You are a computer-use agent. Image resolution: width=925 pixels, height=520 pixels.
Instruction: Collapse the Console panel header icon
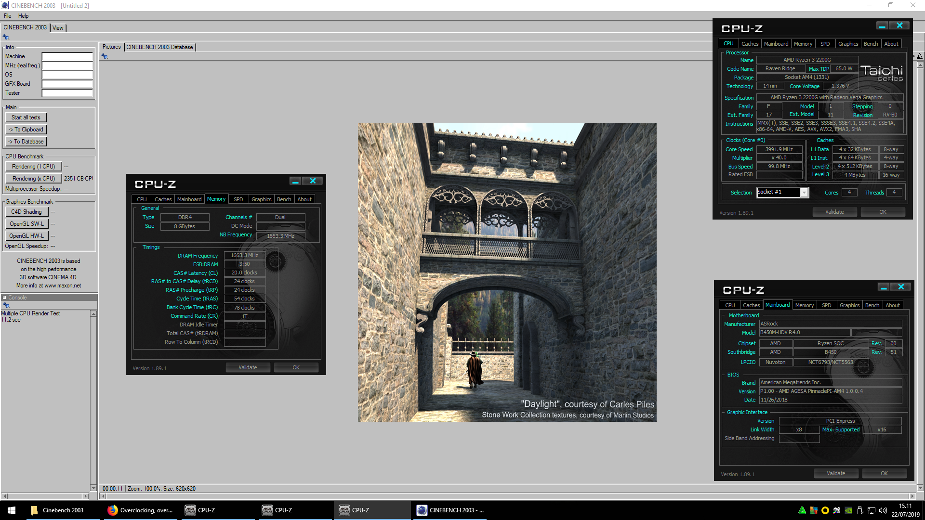(x=4, y=298)
